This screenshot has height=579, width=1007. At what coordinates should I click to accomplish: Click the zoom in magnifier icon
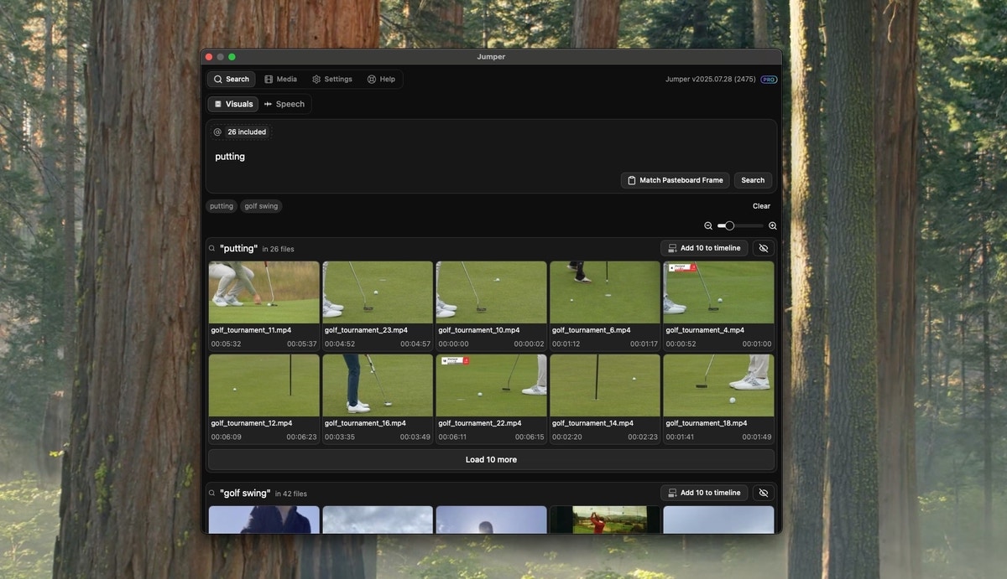(773, 225)
